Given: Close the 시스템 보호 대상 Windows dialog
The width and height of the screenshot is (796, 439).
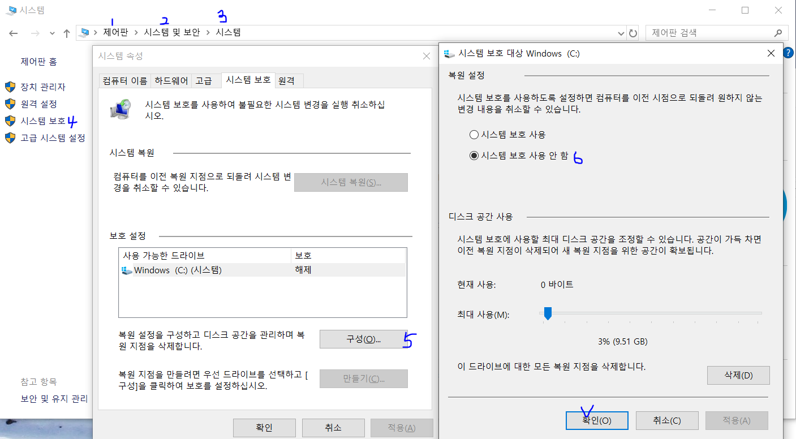Looking at the screenshot, I should (771, 53).
